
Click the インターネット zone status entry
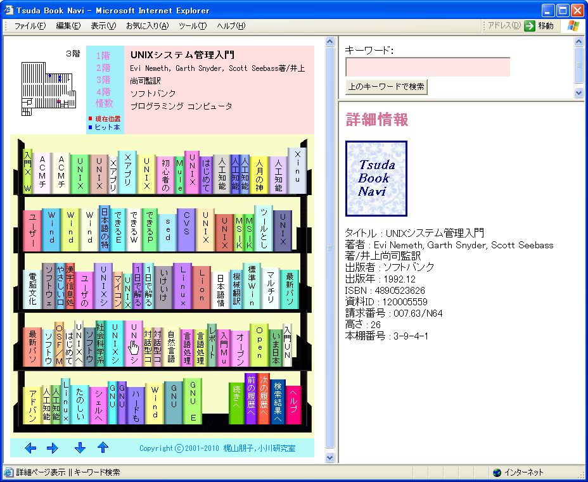tap(518, 472)
